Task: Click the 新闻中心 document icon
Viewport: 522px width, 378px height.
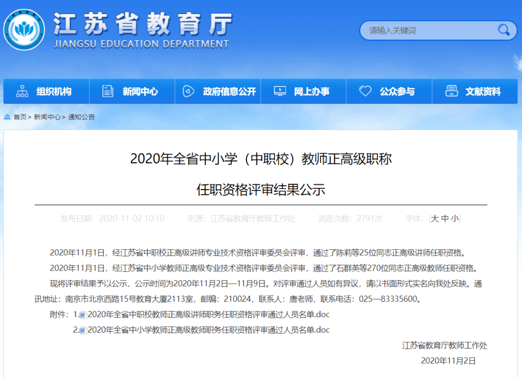Action: pyautogui.click(x=108, y=91)
